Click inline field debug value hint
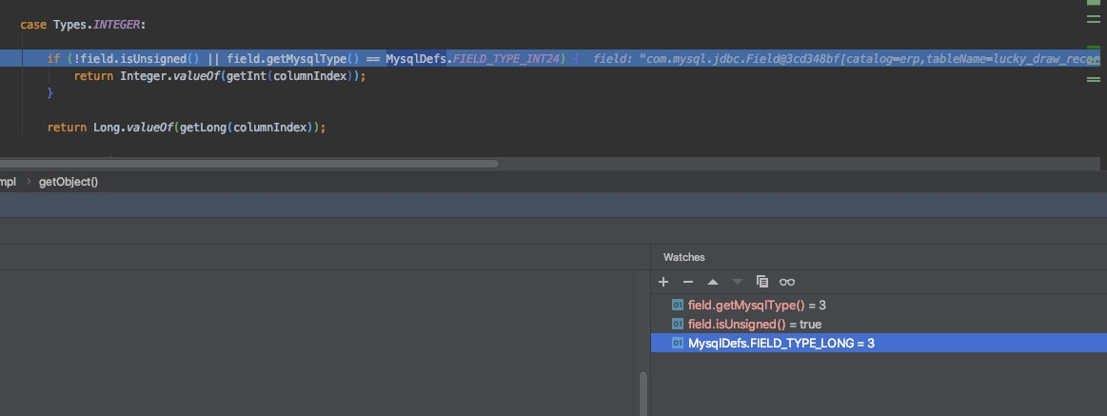The width and height of the screenshot is (1107, 416). pyautogui.click(x=846, y=59)
